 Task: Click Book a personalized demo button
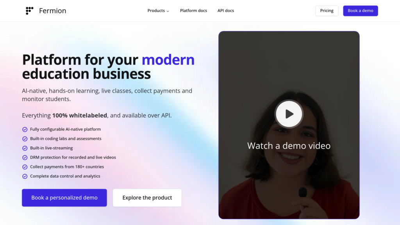point(64,198)
